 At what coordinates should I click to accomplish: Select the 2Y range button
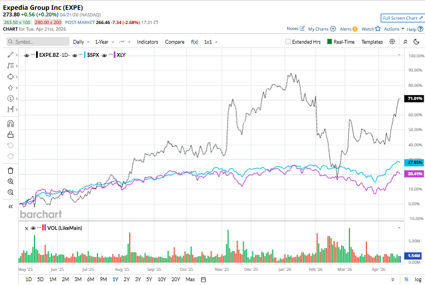click(126, 280)
